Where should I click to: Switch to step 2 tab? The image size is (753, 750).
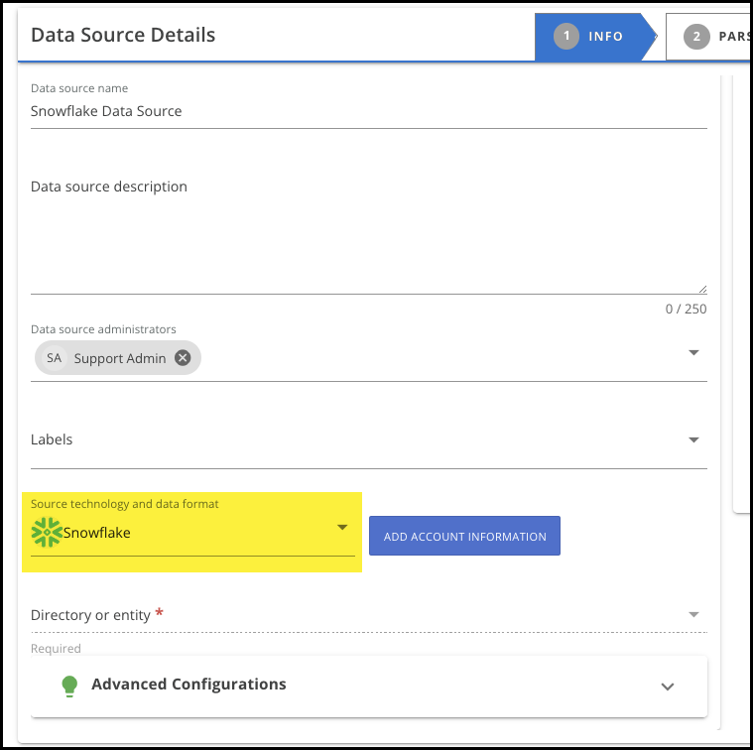708,37
